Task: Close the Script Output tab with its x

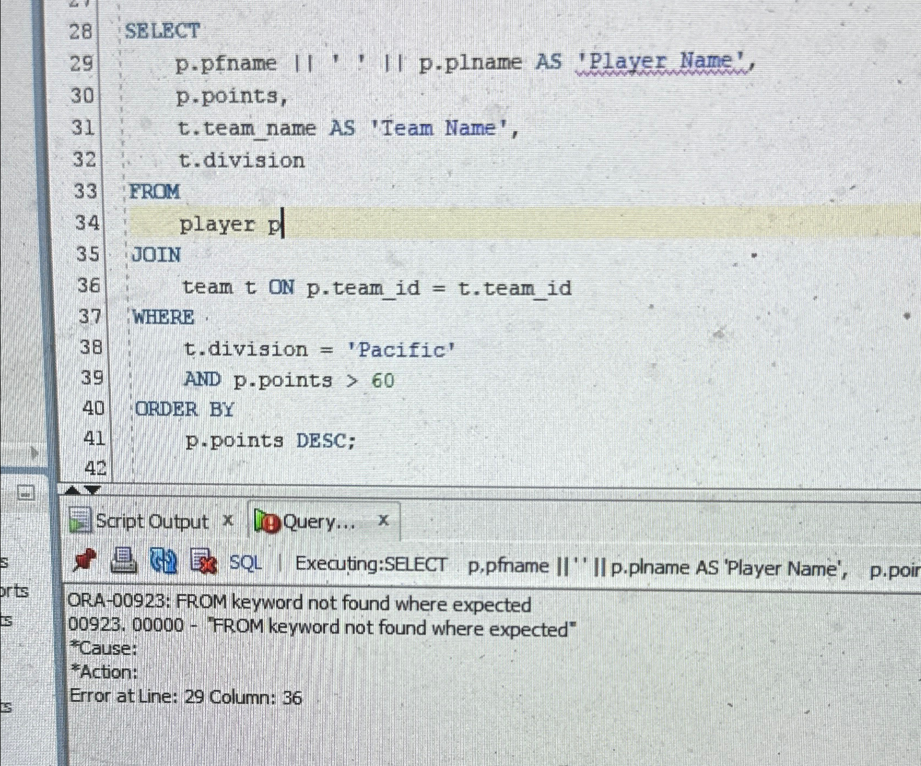Action: (x=228, y=520)
